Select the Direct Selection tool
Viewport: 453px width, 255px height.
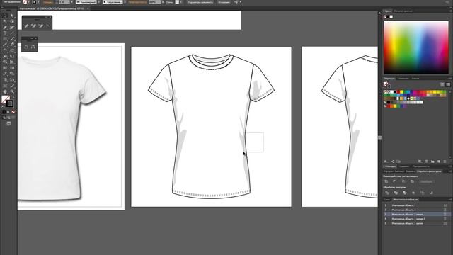12,16
